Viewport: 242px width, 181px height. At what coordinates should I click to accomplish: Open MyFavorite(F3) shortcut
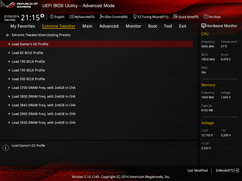pyautogui.click(x=85, y=17)
